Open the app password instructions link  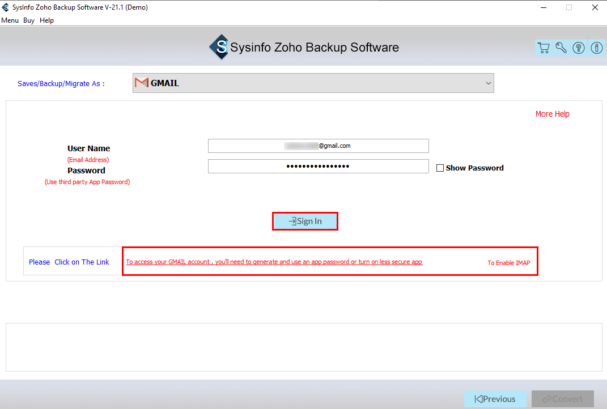coord(274,262)
